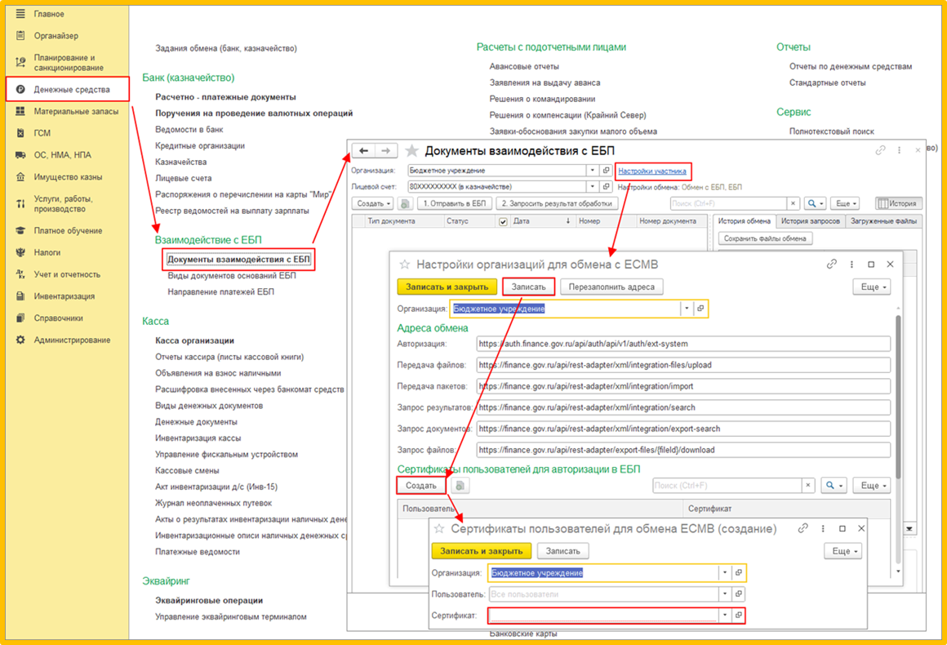Open Касса организации link
Image resolution: width=947 pixels, height=645 pixels.
pyautogui.click(x=194, y=340)
